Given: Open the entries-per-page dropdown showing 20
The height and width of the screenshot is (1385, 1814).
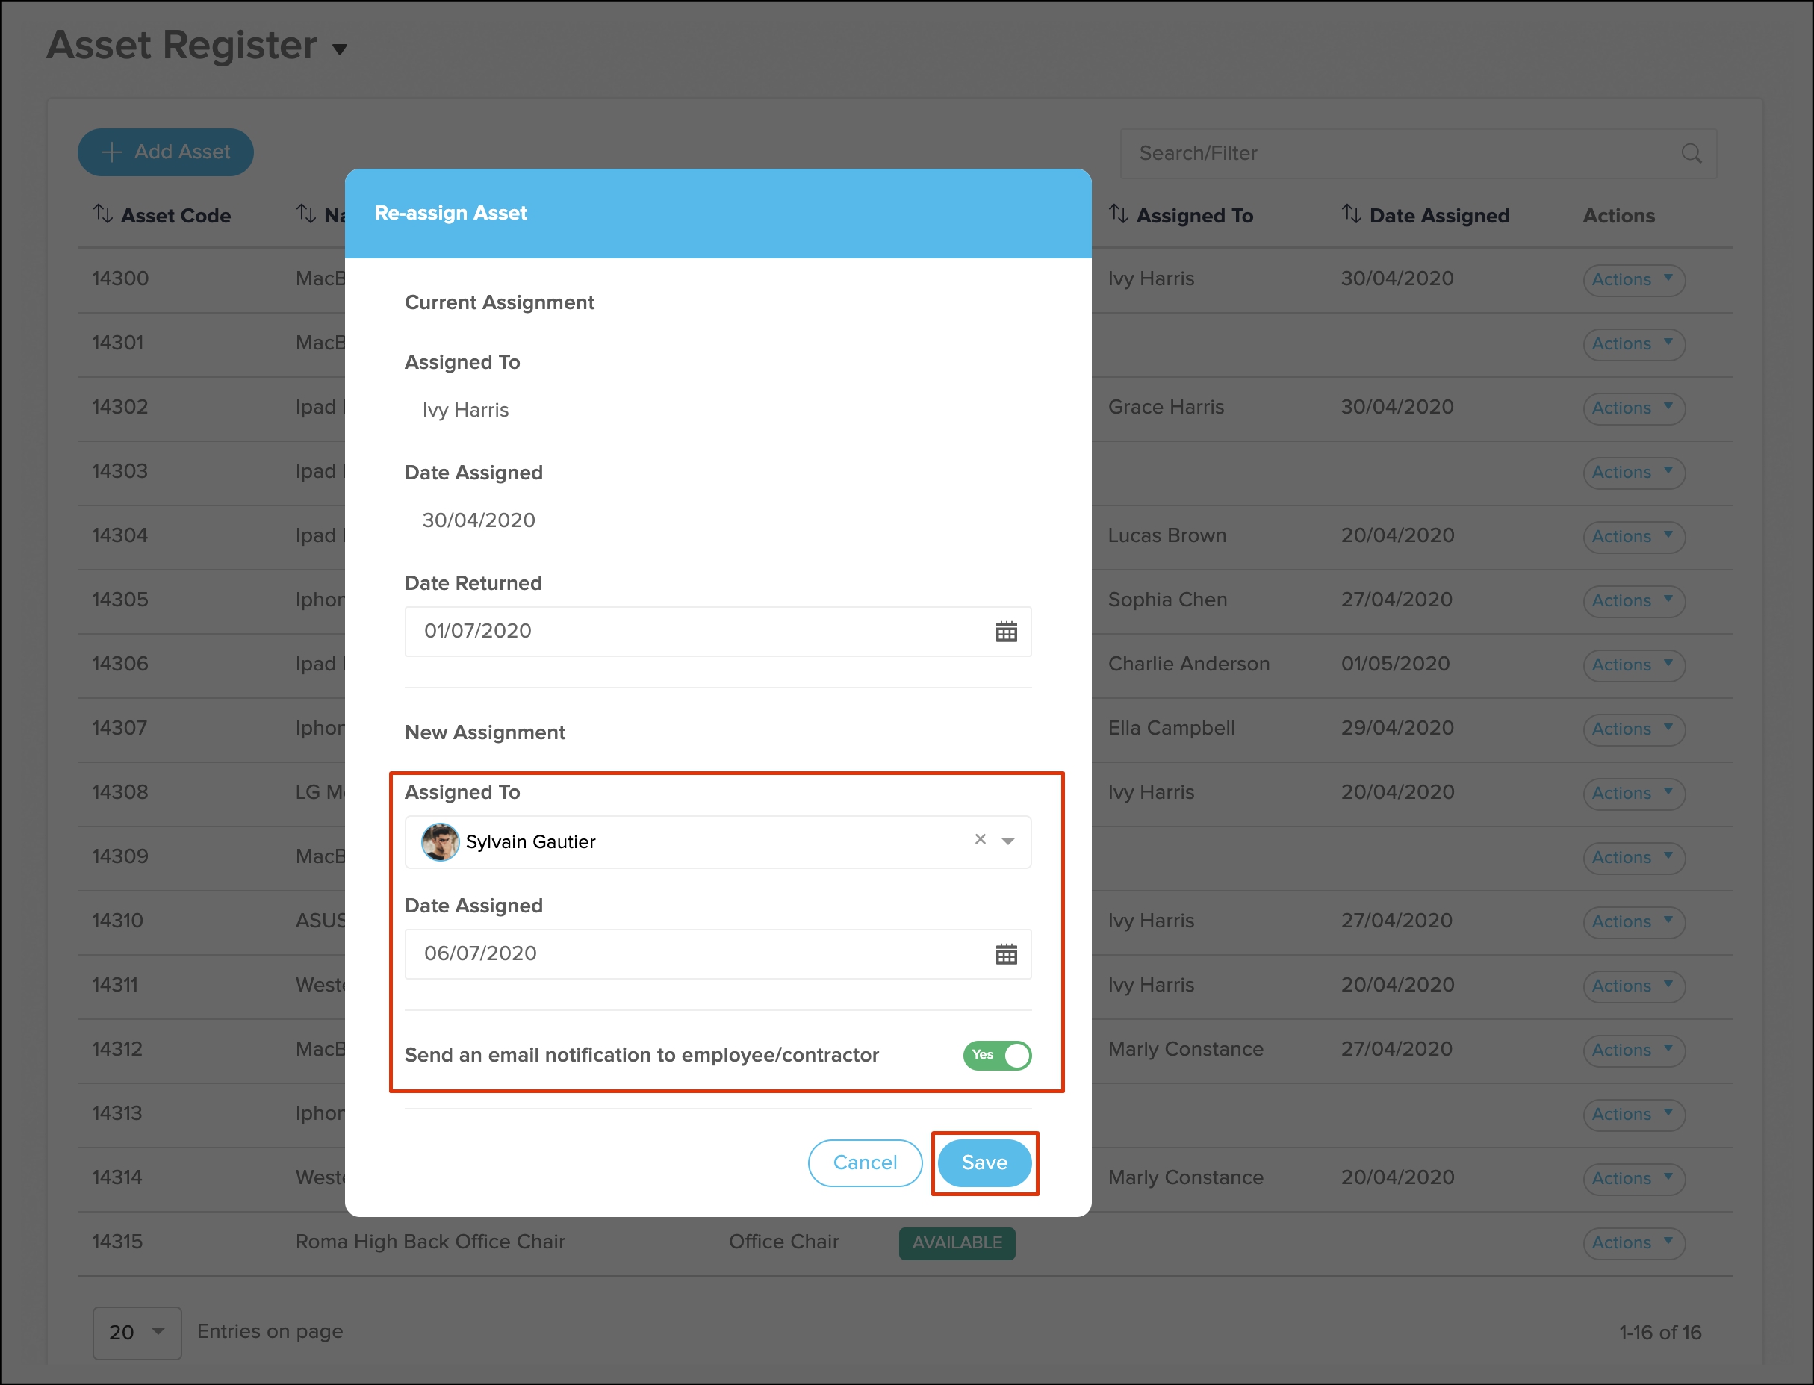Looking at the screenshot, I should coord(137,1332).
